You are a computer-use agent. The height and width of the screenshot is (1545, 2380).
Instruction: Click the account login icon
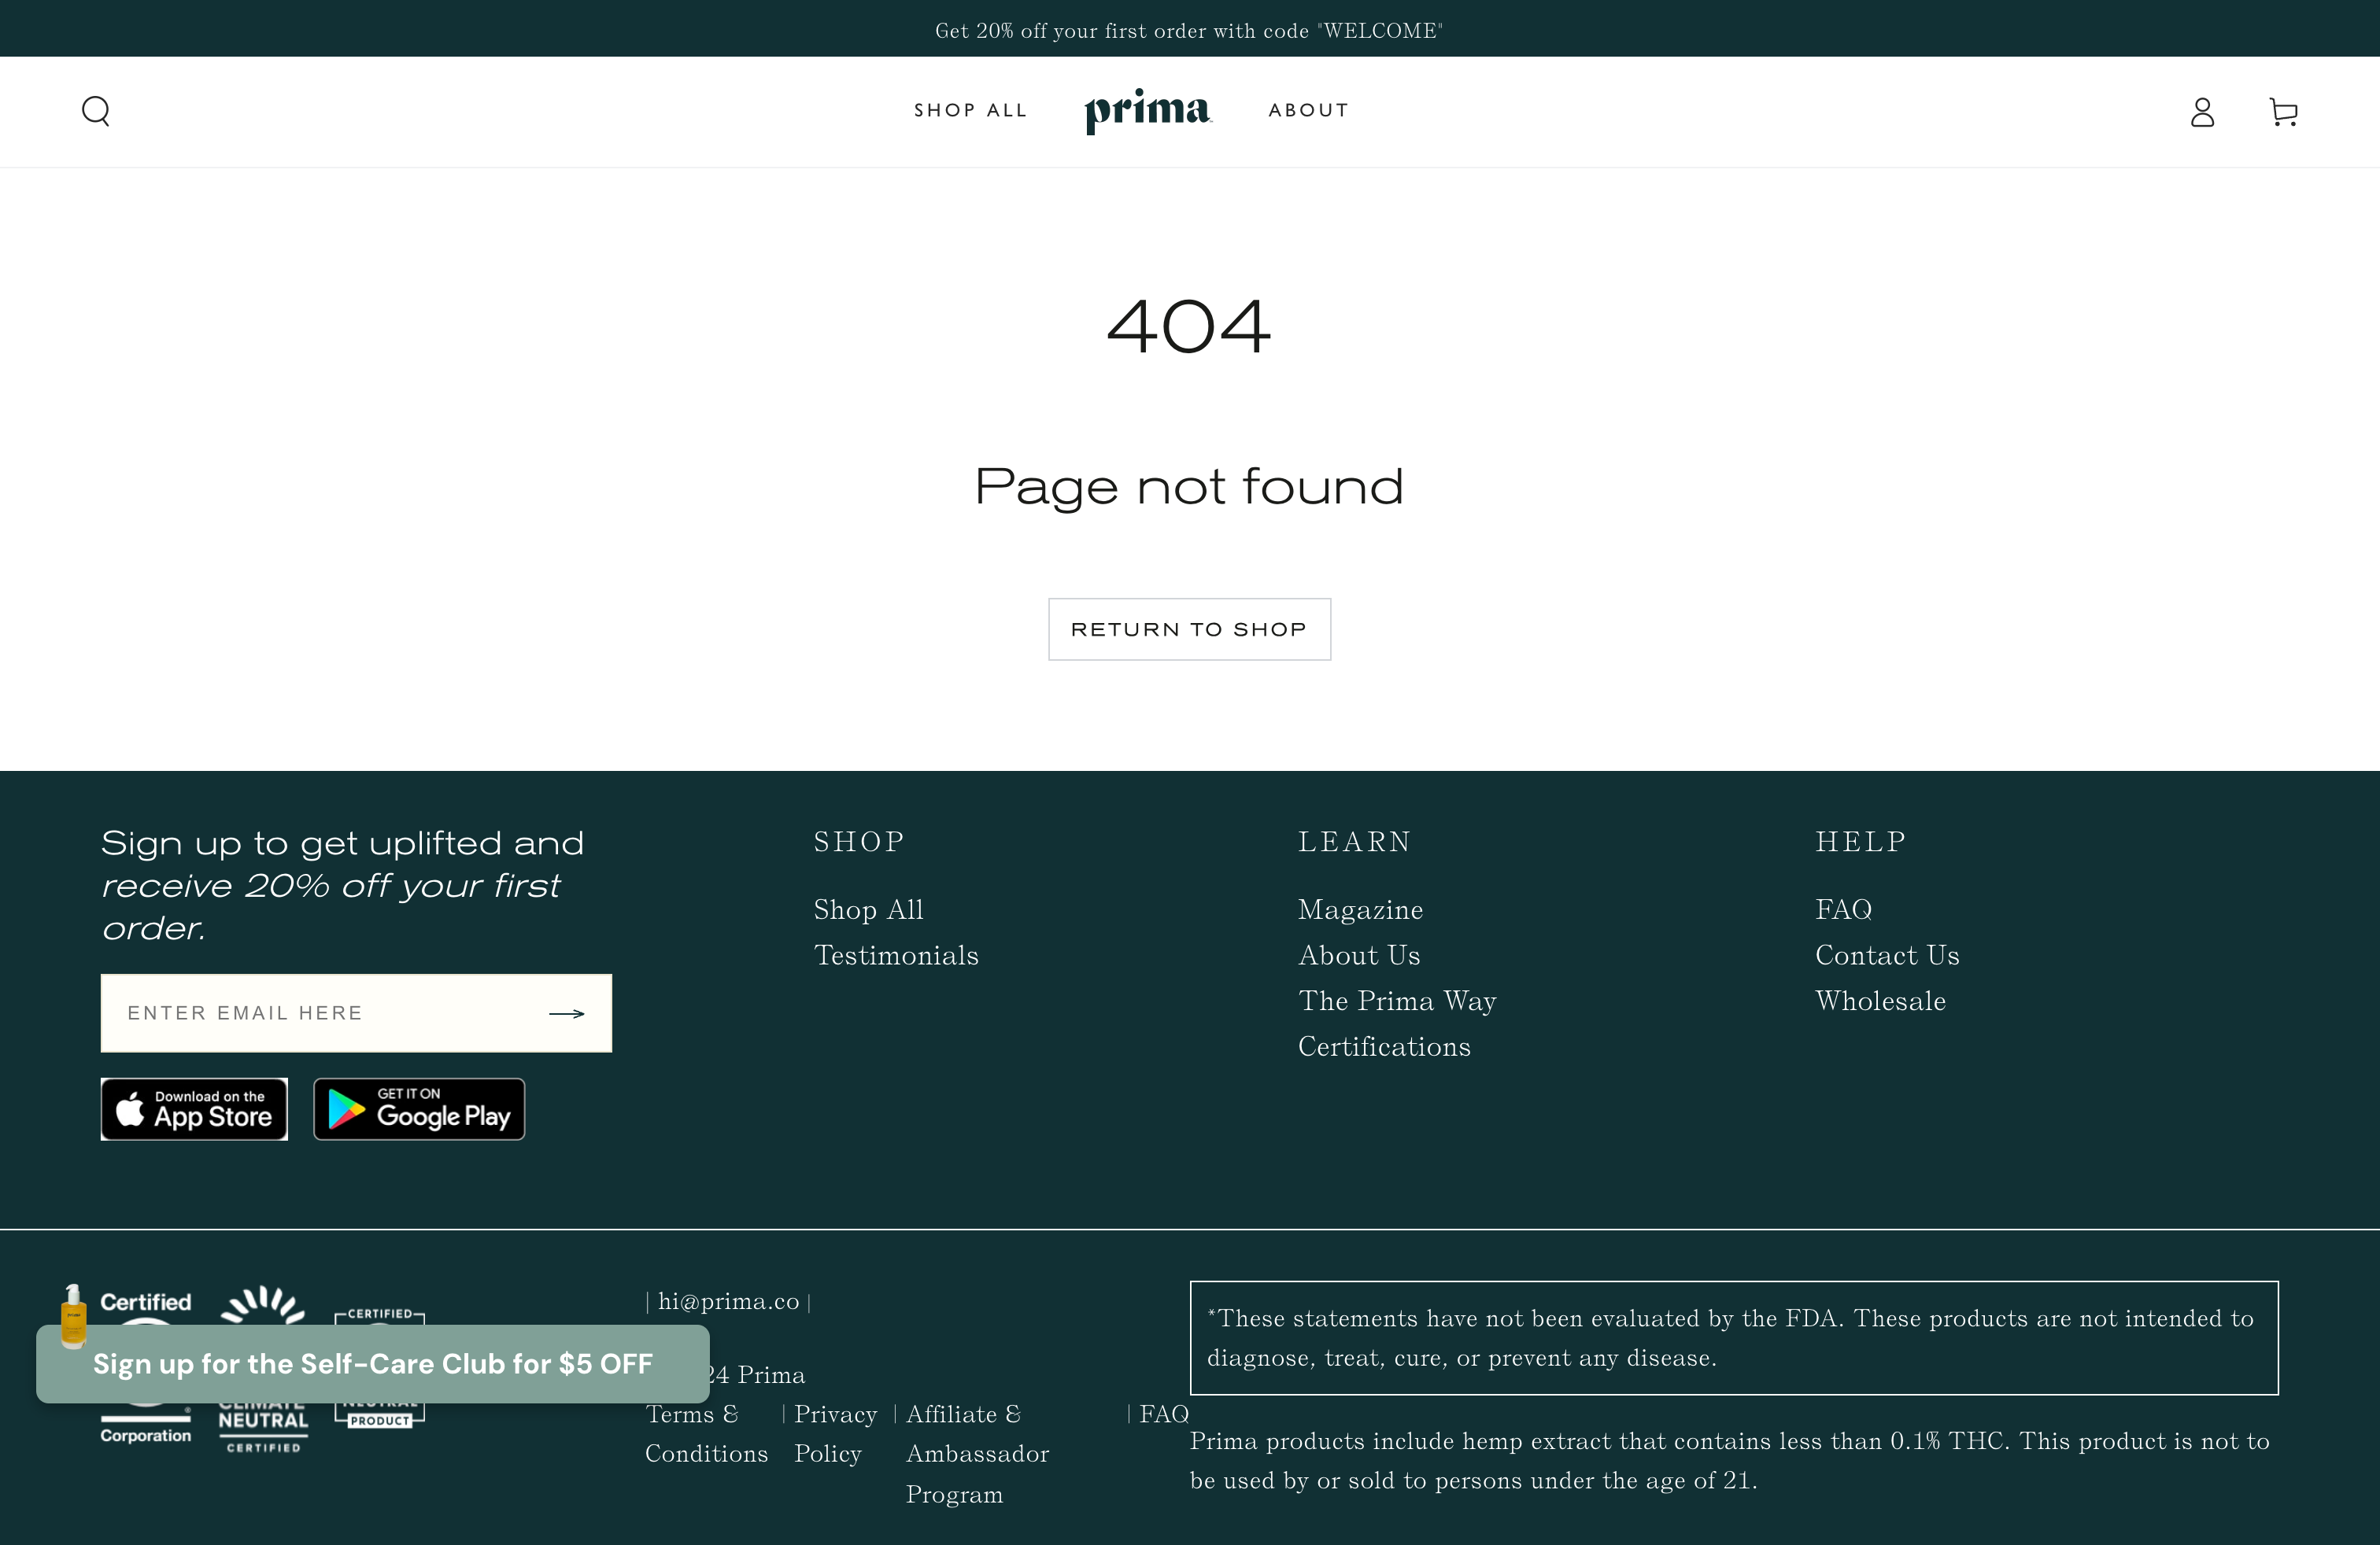[2201, 112]
